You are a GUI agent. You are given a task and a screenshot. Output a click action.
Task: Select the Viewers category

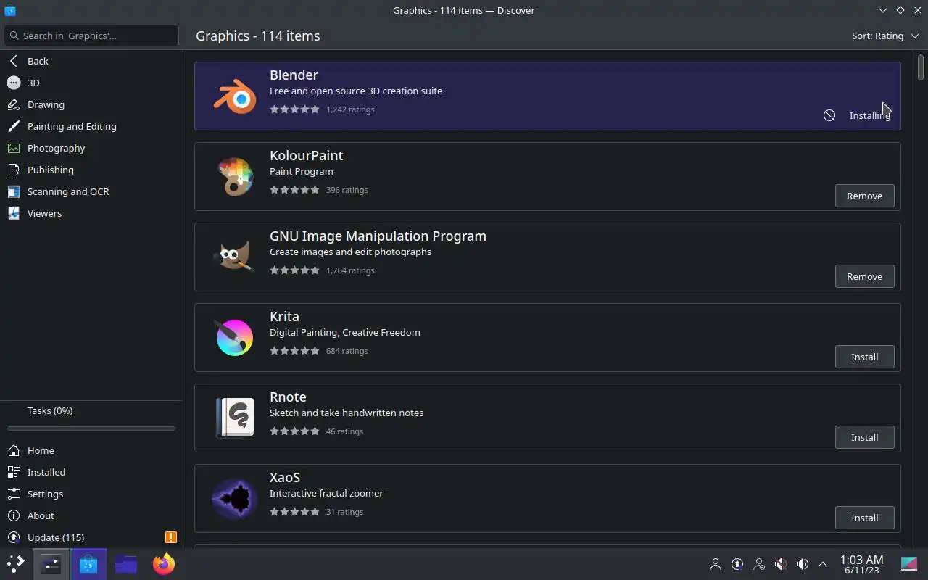tap(91, 213)
